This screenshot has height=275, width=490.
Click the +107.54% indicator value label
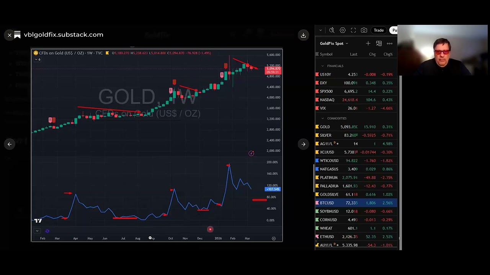(273, 189)
